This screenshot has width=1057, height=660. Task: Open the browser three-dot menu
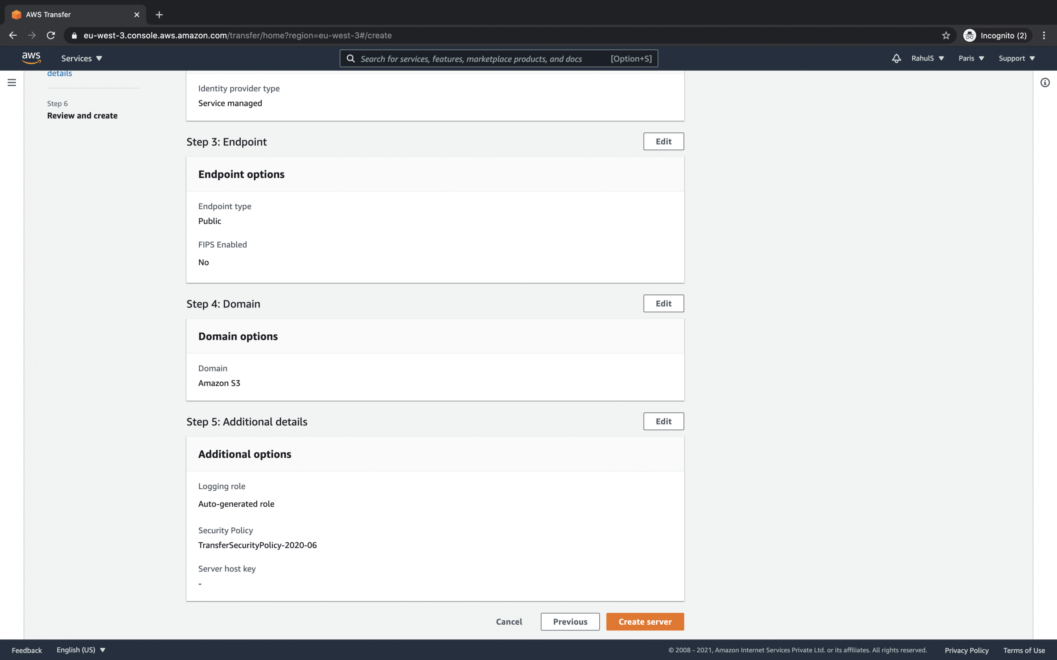(1044, 35)
